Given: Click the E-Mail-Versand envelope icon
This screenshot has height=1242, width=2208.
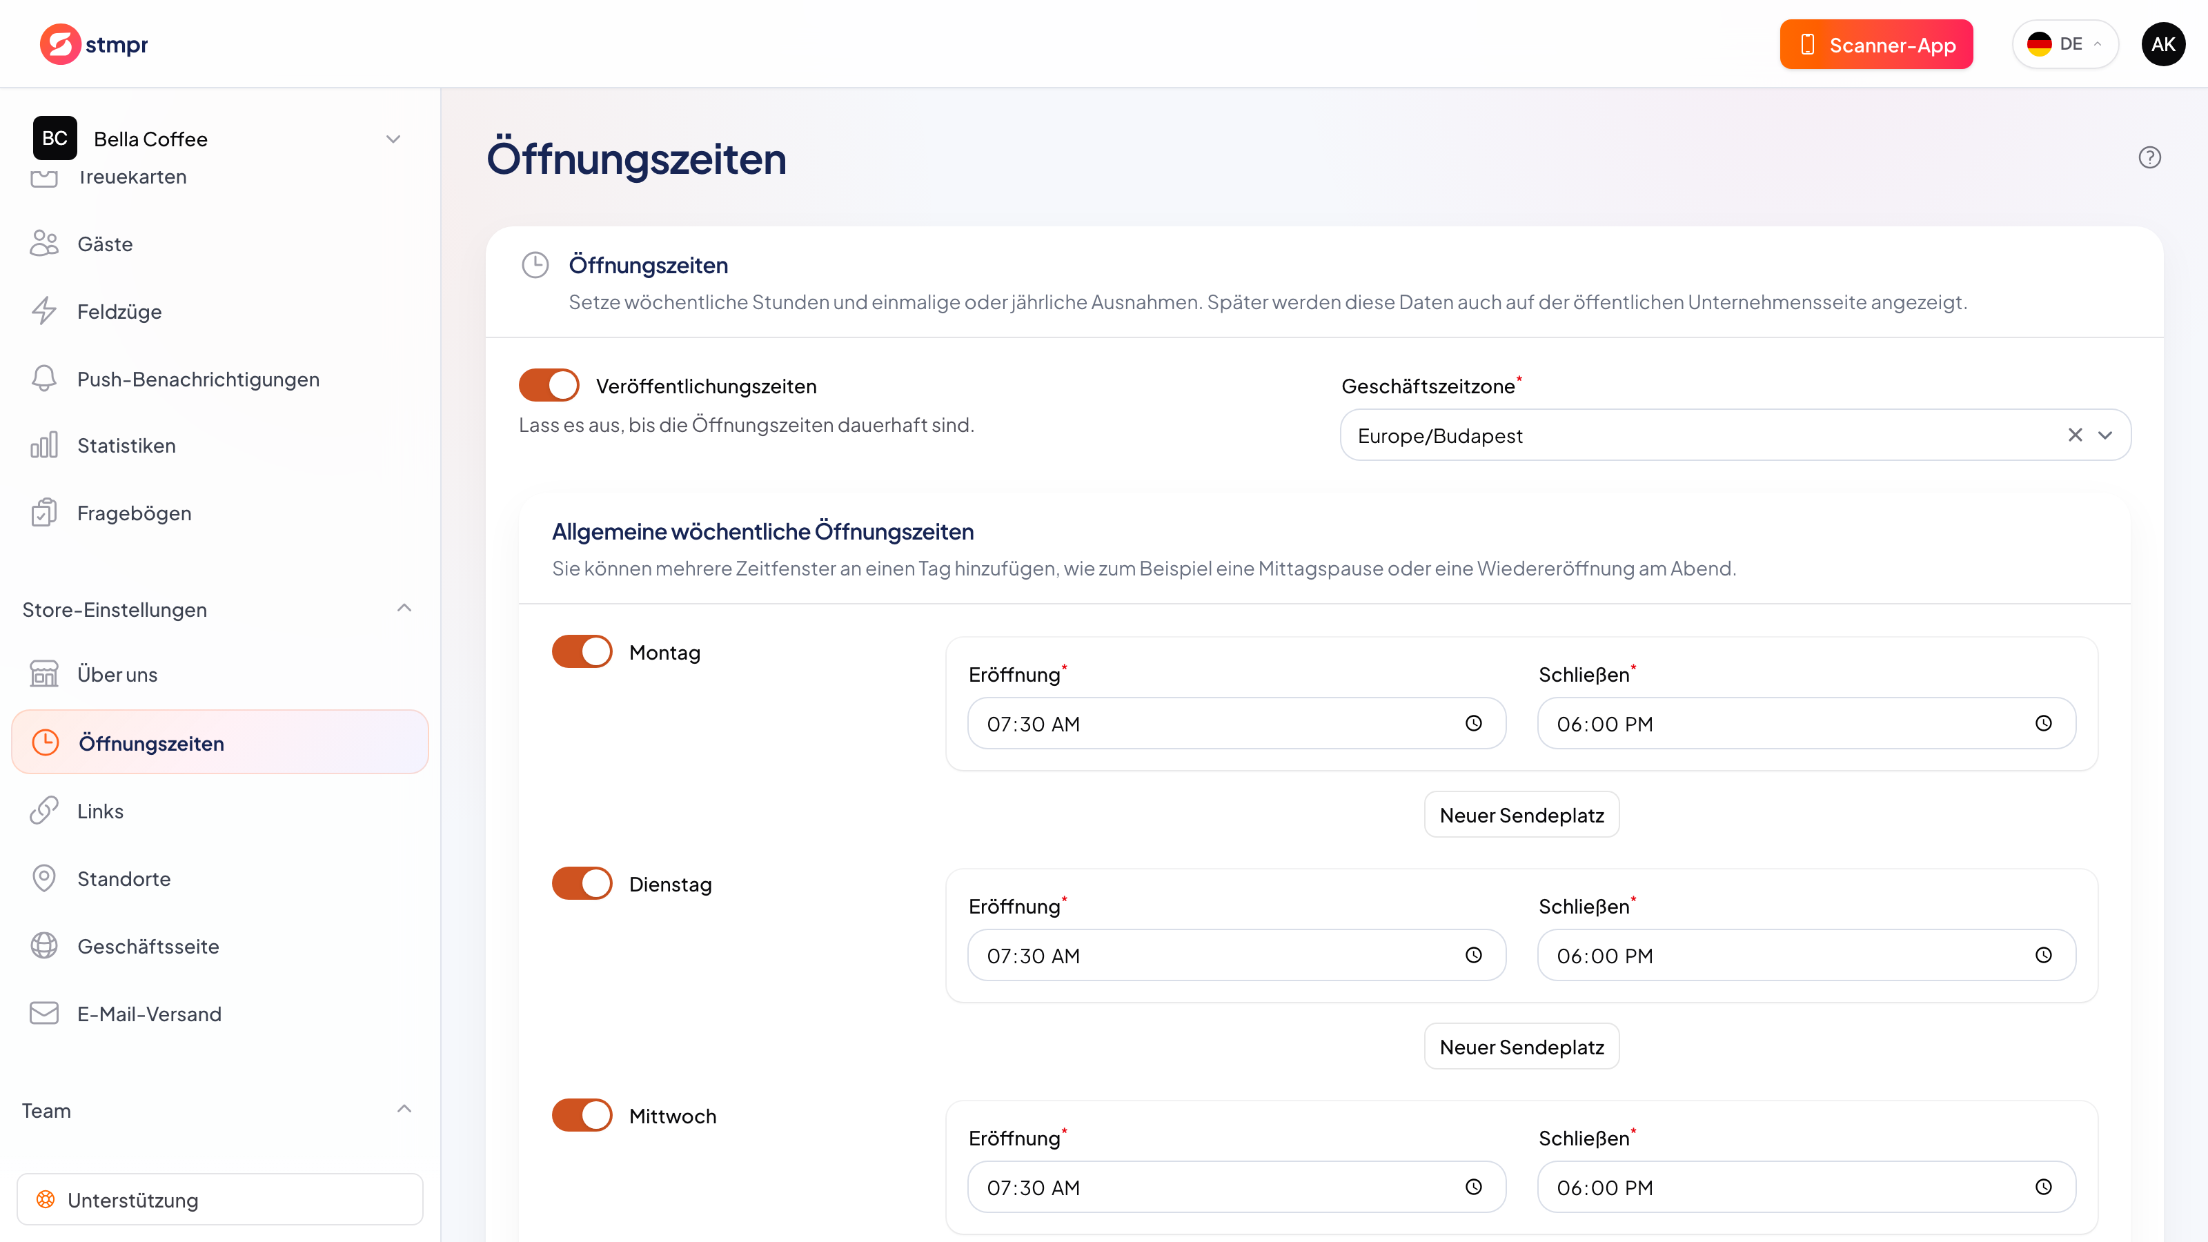Looking at the screenshot, I should [43, 1013].
